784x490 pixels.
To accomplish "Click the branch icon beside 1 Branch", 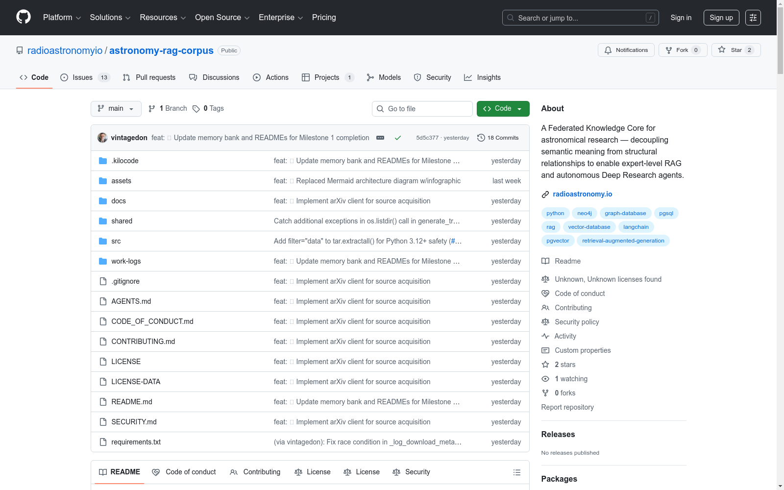I will tap(152, 109).
